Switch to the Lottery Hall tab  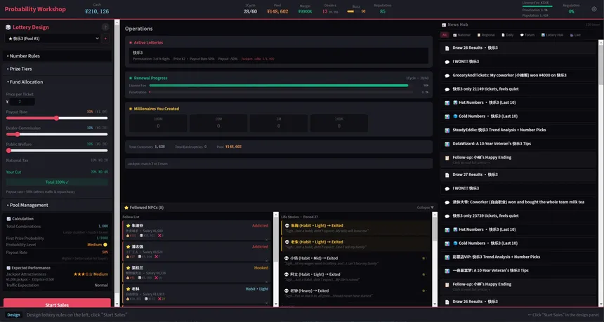click(x=552, y=35)
